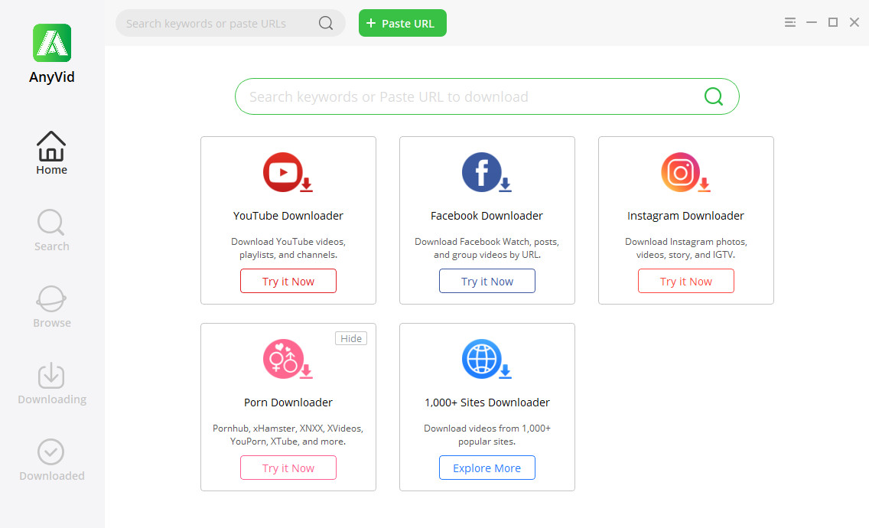
Task: Click the Facebook Downloader title
Action: click(487, 216)
